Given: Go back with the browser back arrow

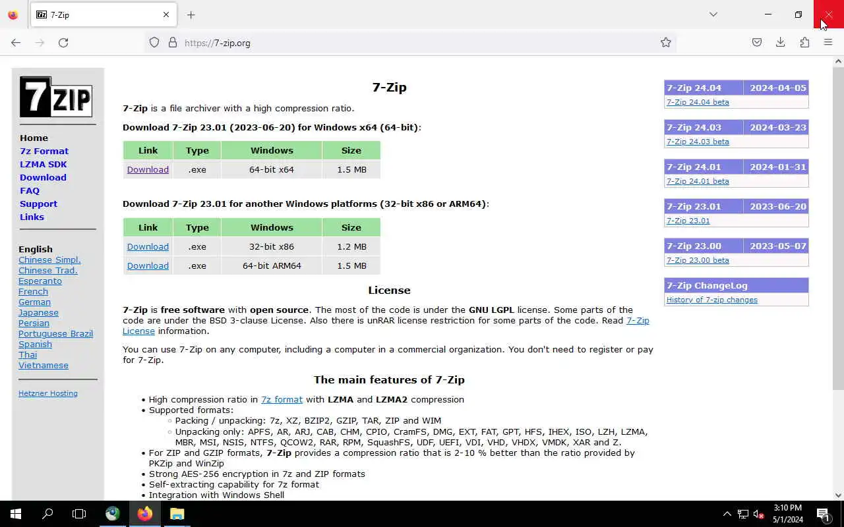Looking at the screenshot, I should (16, 43).
